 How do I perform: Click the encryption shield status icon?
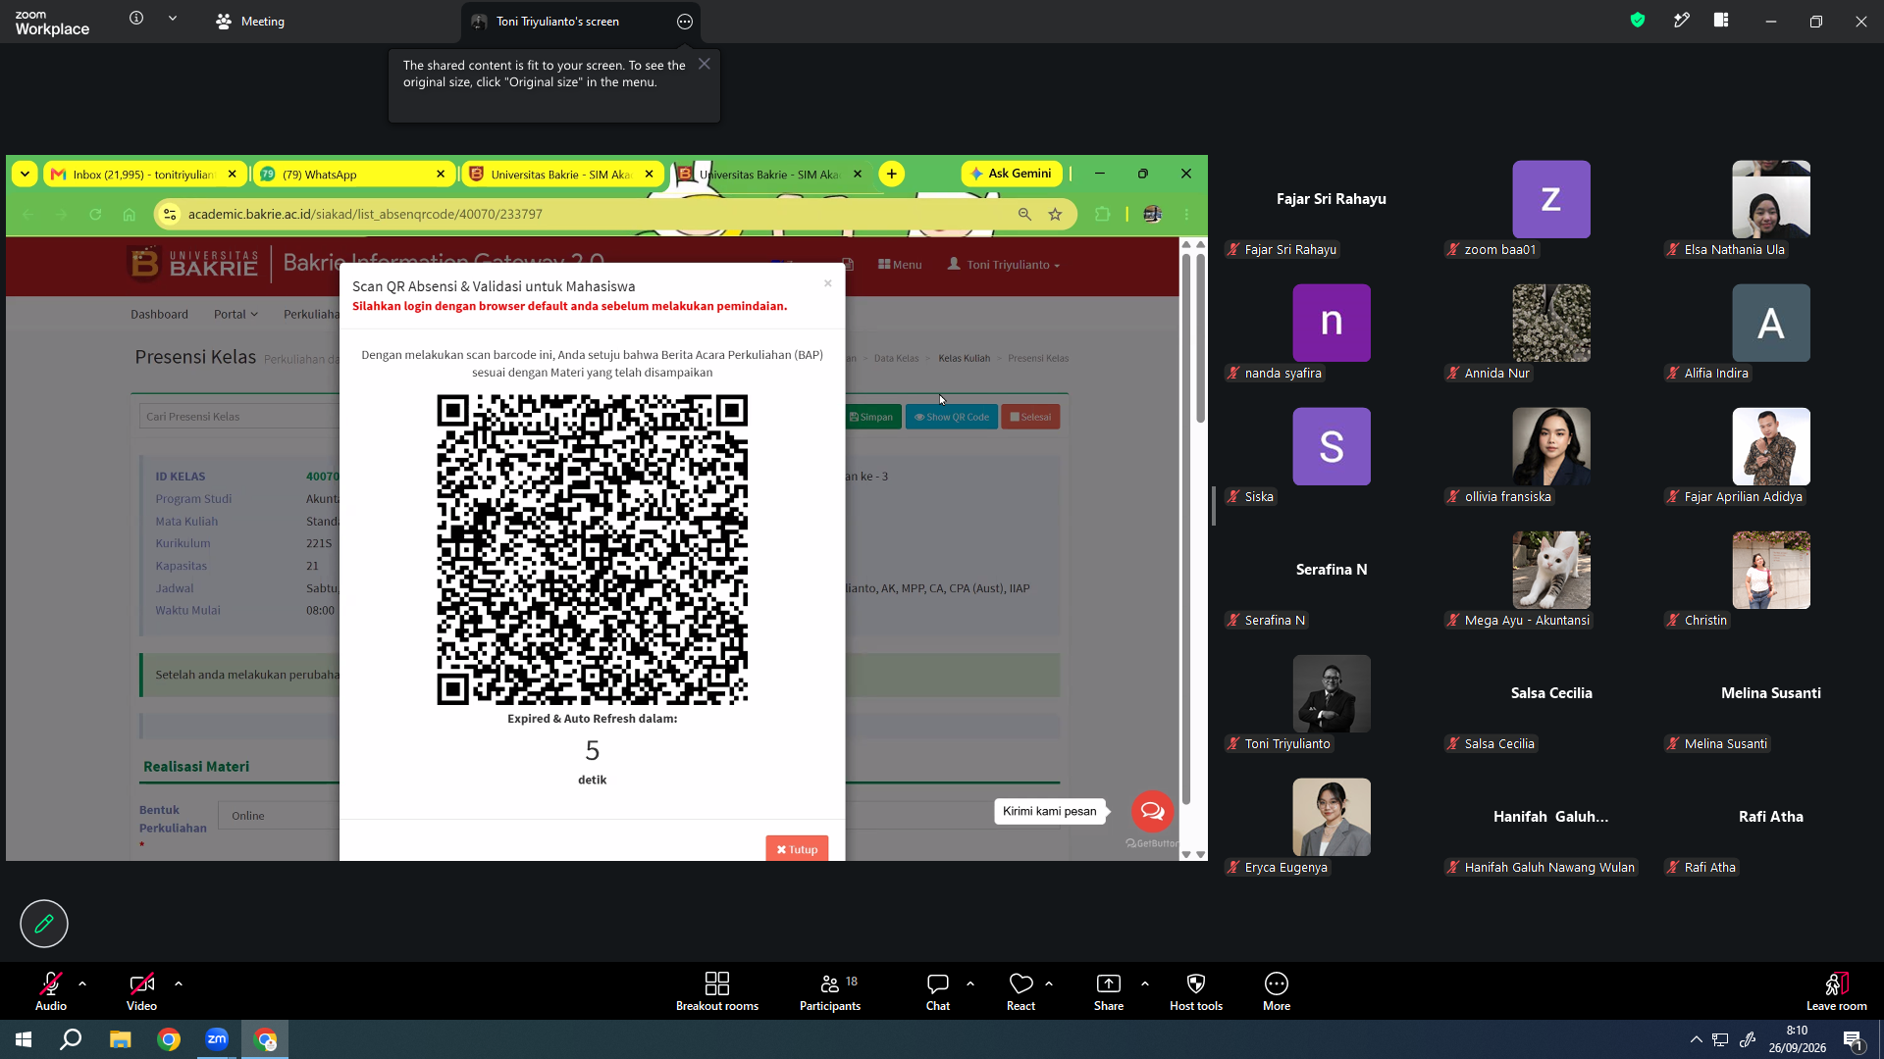[x=1638, y=21]
